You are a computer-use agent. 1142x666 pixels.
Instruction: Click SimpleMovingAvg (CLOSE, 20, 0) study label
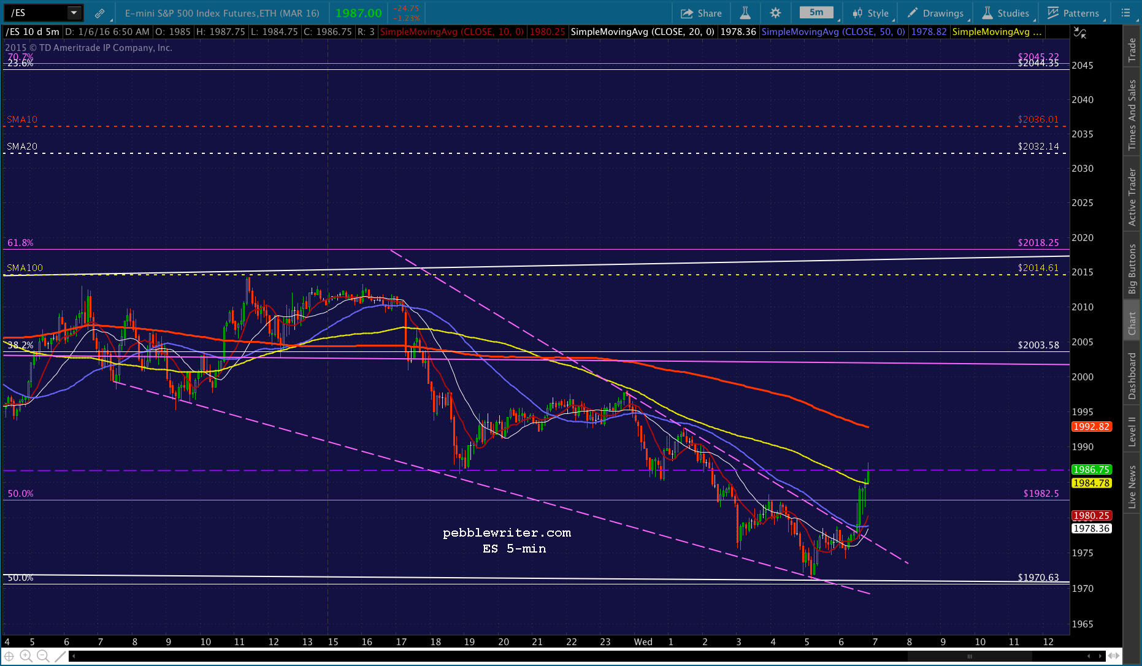coord(642,32)
